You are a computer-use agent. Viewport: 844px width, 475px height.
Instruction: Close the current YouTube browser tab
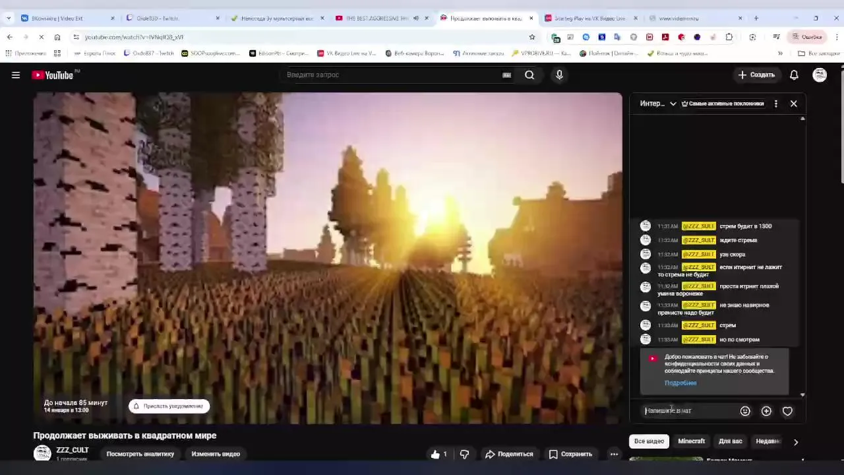click(x=531, y=18)
